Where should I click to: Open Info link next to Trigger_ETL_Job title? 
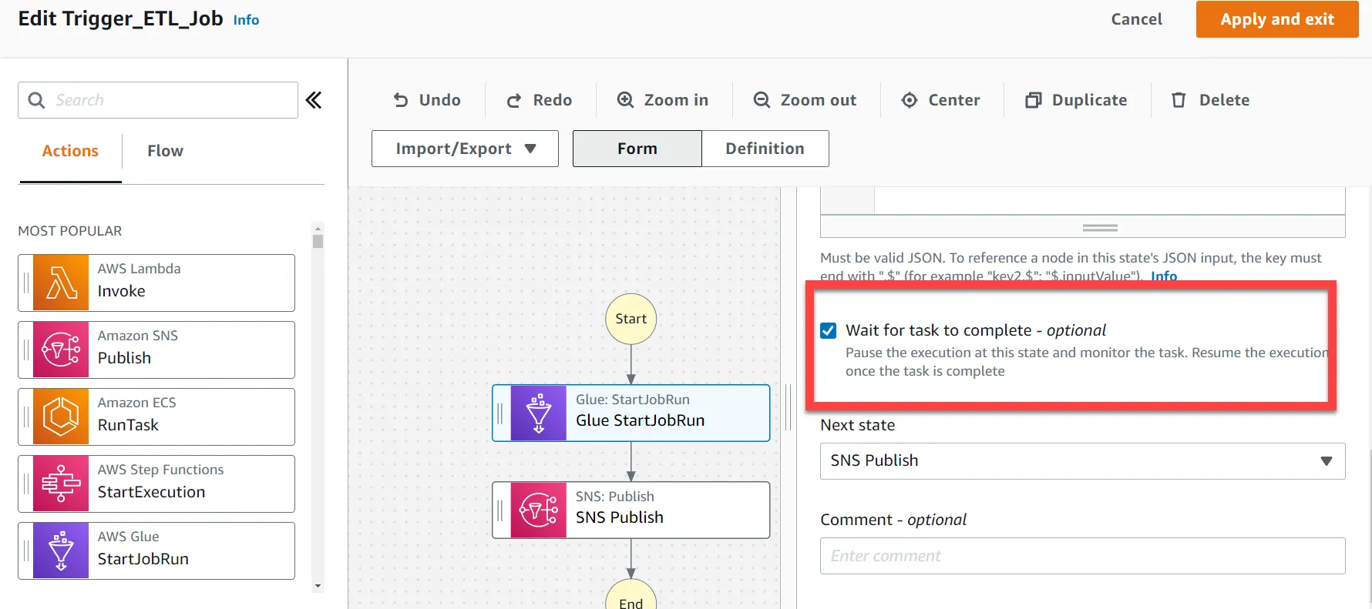coord(246,20)
